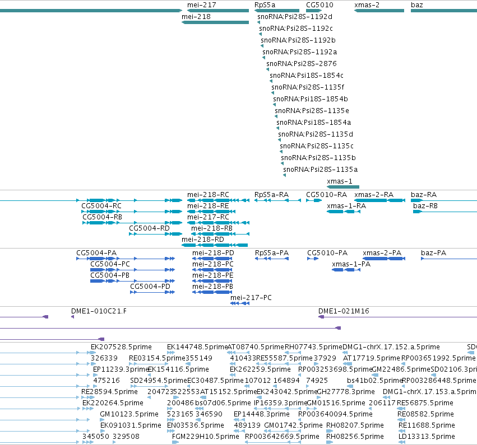This screenshot has height=445, width=477.
Task: Select EST GM10123.5prime
Action: pos(129,414)
